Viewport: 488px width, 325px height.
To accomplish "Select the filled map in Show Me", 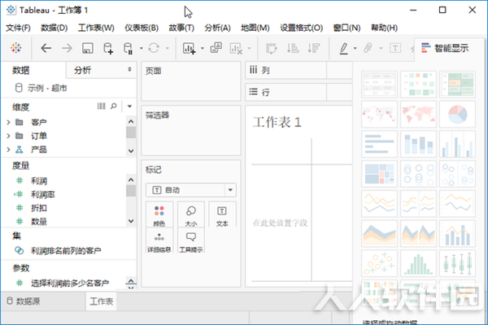I will 418,114.
